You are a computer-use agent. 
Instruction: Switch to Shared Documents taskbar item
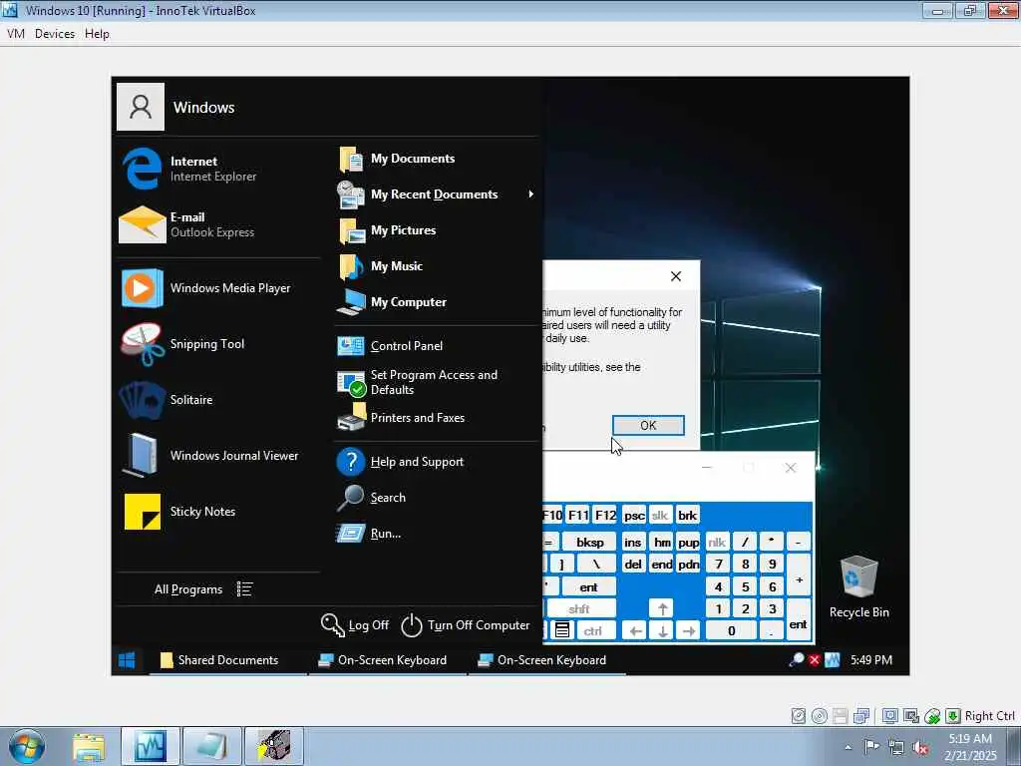pos(228,660)
